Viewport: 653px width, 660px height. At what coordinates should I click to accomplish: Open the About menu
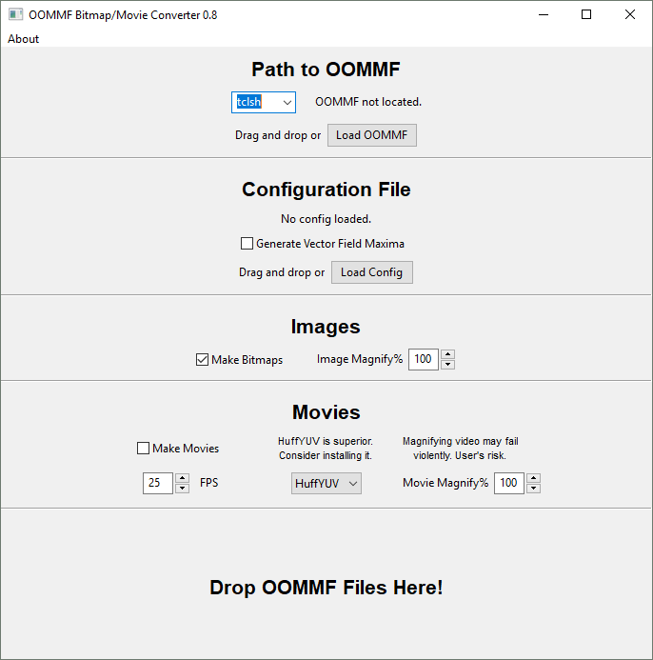coord(23,39)
